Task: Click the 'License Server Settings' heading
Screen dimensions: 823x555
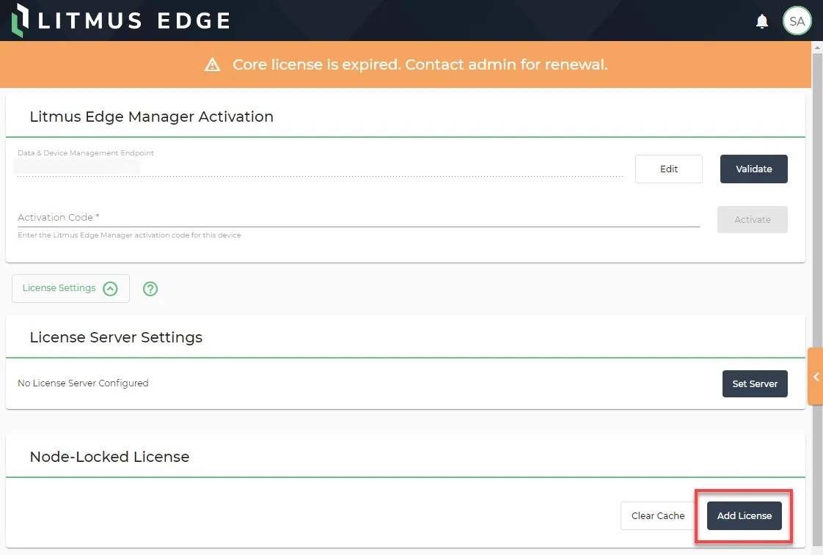Action: click(x=116, y=337)
